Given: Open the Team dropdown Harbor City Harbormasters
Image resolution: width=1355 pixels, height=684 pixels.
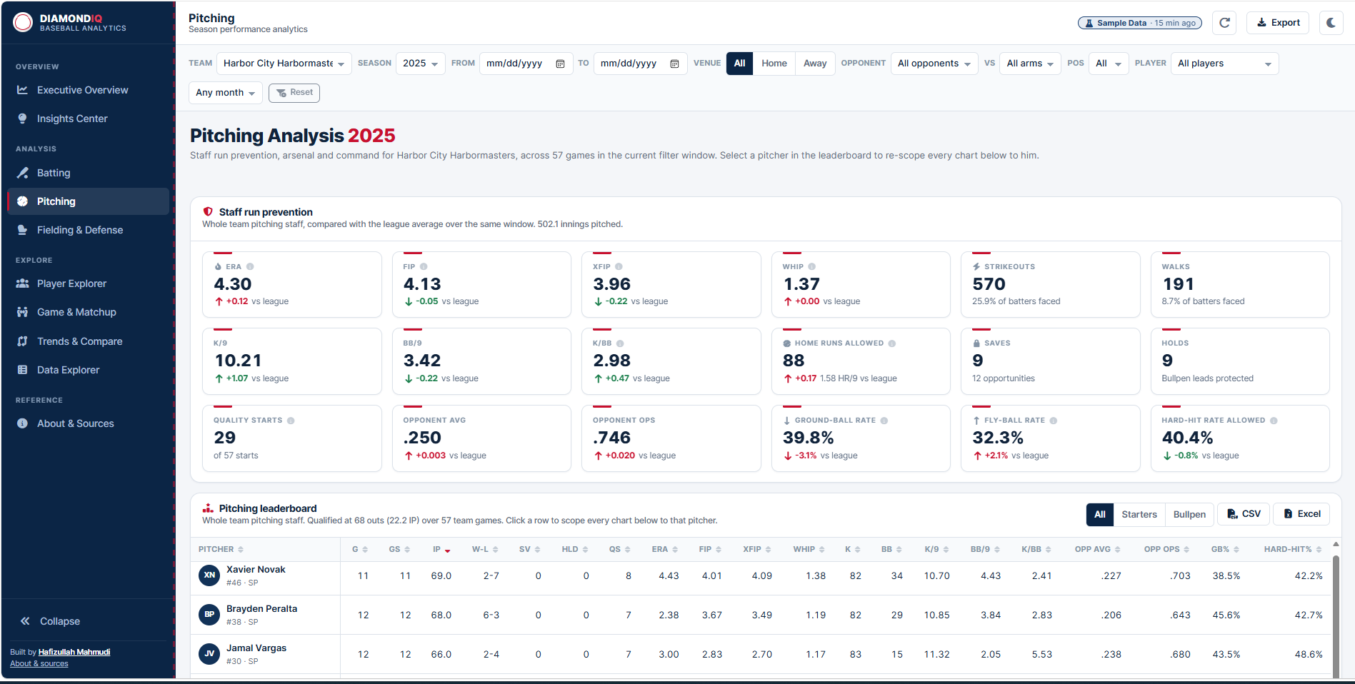Looking at the screenshot, I should click(284, 64).
